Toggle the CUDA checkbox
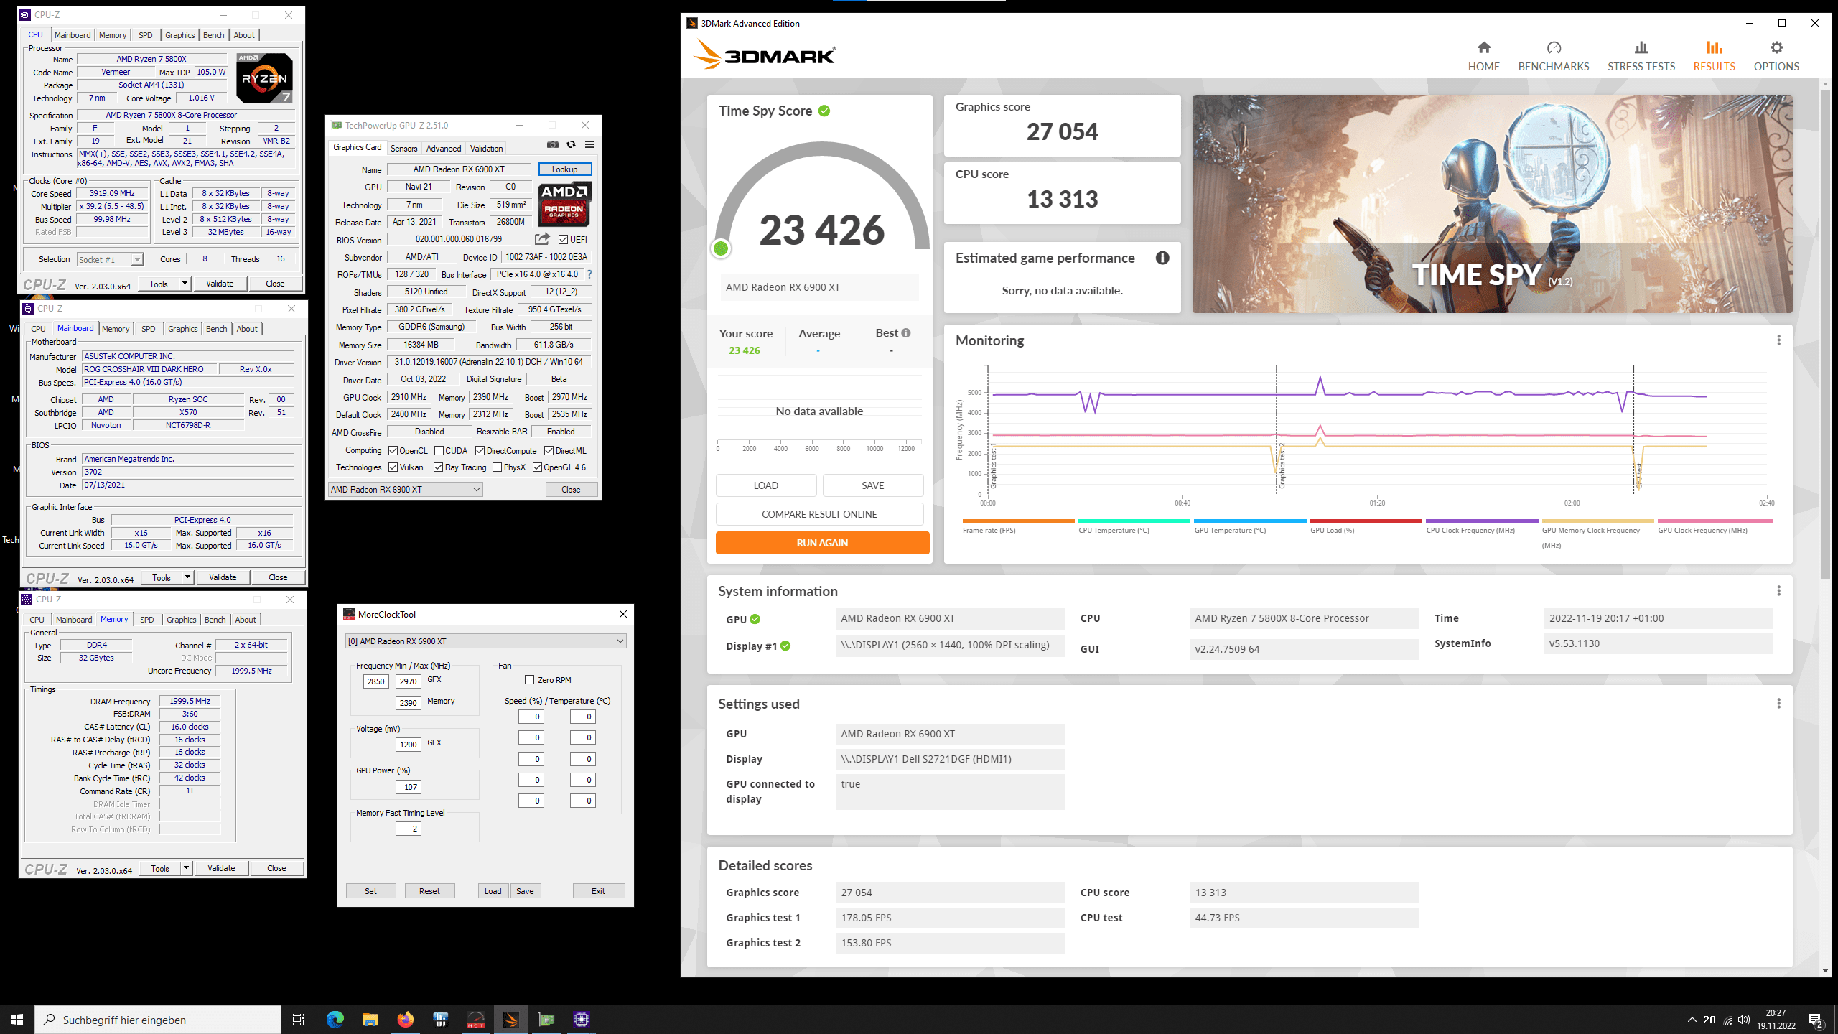Screen dimensions: 1838x1034 pyautogui.click(x=439, y=451)
